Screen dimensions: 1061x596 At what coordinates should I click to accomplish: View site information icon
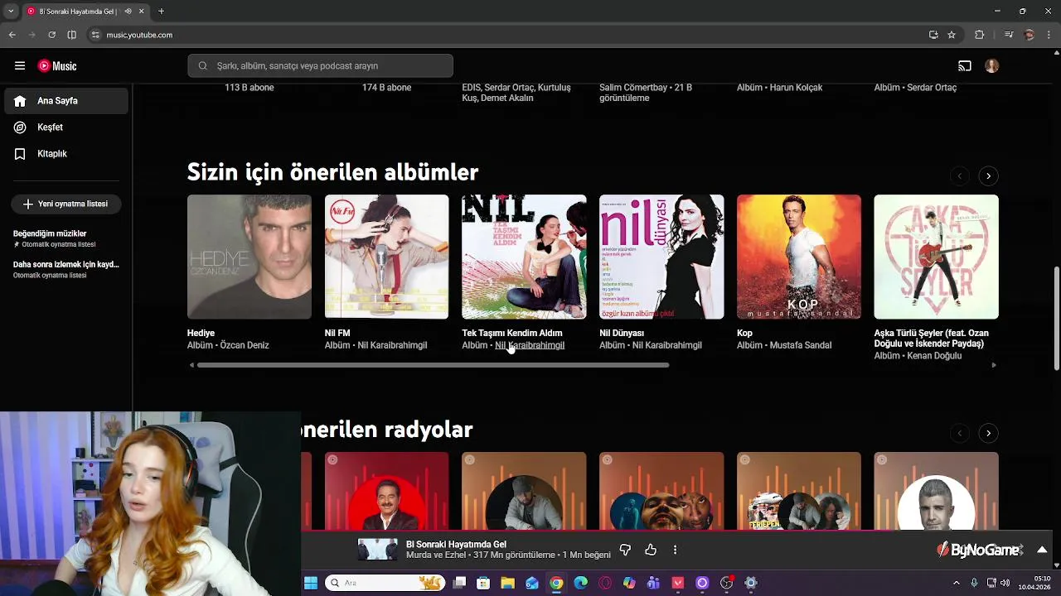95,35
